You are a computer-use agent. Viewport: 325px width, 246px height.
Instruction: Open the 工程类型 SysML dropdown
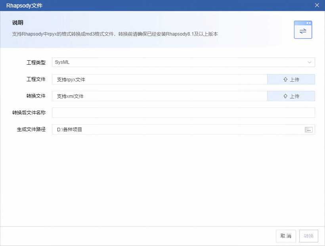(183, 62)
